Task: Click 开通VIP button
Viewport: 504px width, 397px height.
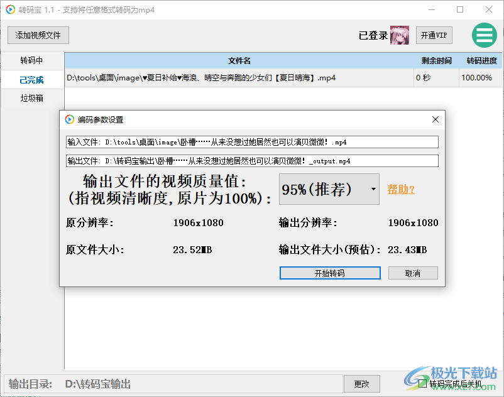Action: (434, 35)
